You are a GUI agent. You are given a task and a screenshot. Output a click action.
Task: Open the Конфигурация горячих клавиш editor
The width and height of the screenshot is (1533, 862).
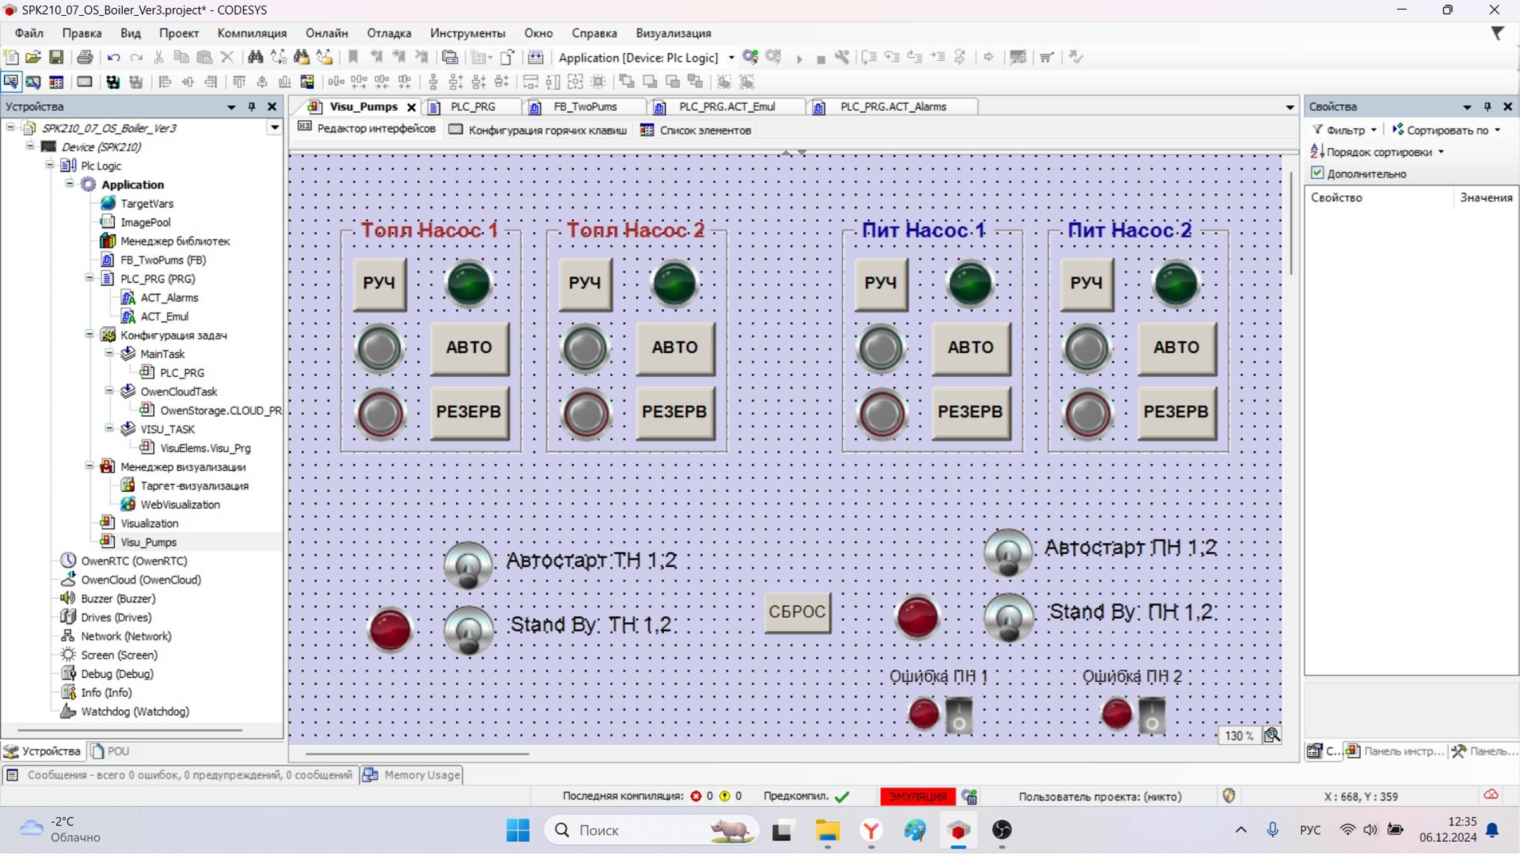538,130
